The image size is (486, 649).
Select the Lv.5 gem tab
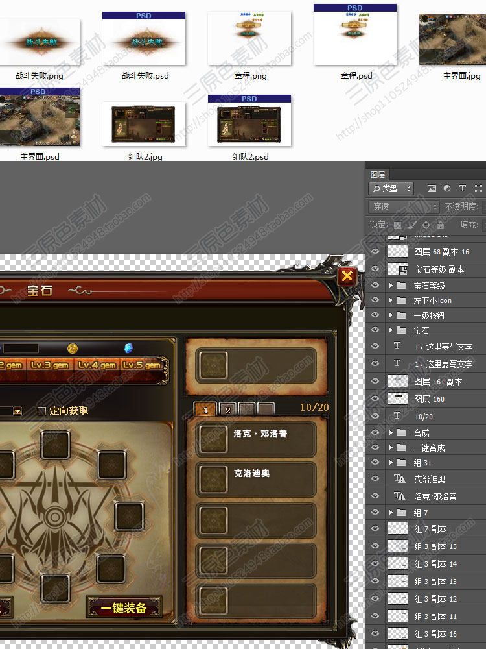(x=142, y=365)
